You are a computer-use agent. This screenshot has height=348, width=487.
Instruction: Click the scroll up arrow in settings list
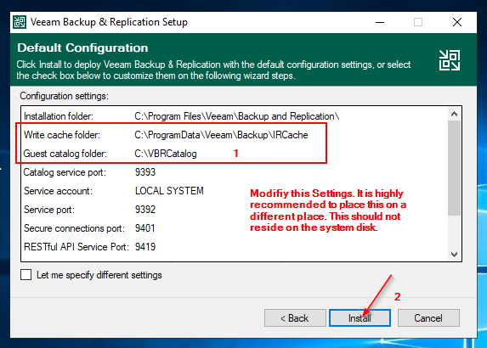(x=454, y=114)
